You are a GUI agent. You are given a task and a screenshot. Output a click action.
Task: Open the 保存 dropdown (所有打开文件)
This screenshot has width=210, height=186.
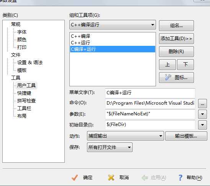click(x=110, y=147)
